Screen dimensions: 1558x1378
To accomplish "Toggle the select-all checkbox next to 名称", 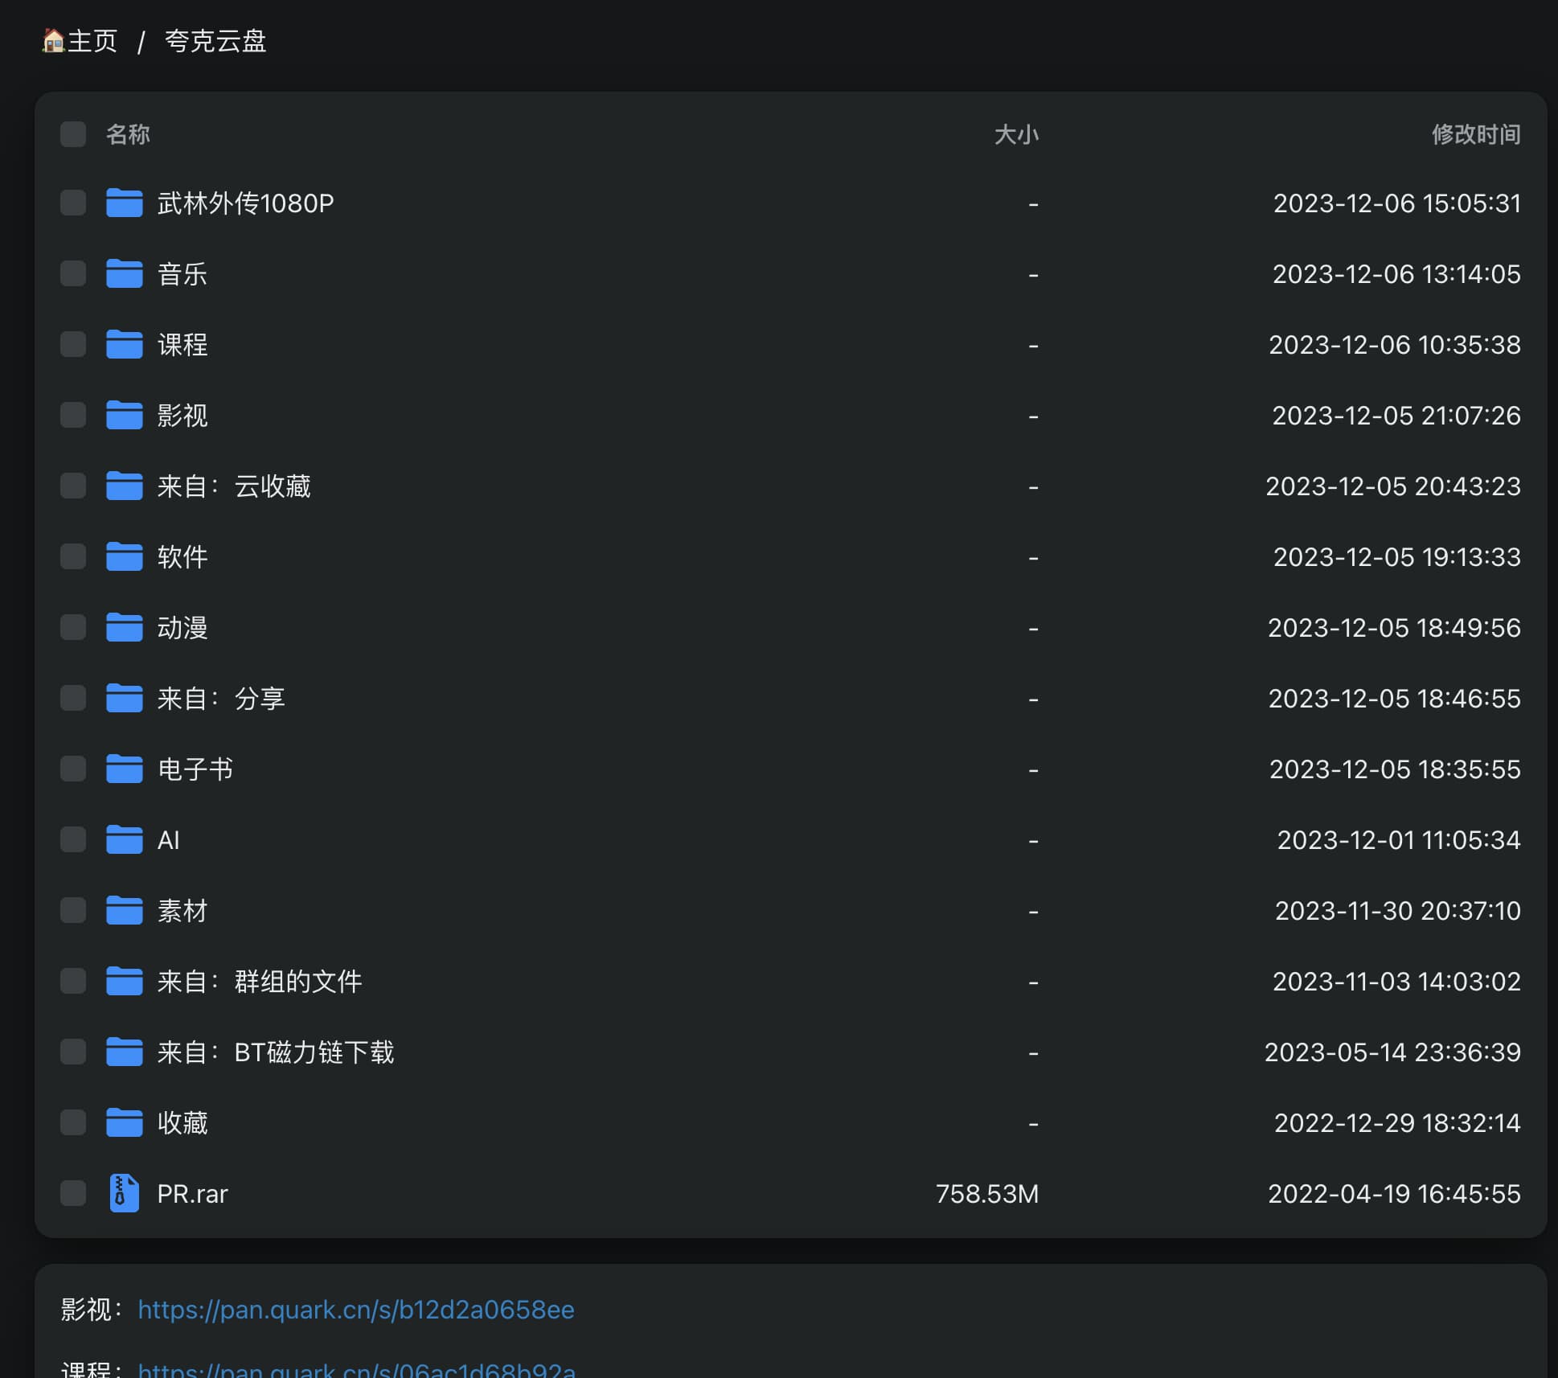I will (73, 134).
